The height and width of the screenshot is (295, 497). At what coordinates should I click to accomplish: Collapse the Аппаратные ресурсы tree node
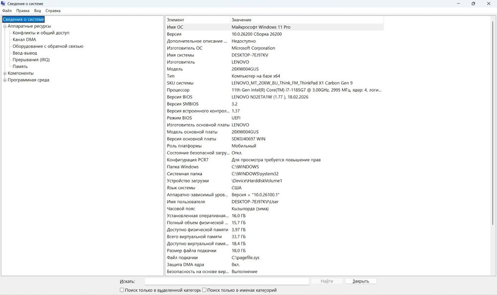pos(5,26)
